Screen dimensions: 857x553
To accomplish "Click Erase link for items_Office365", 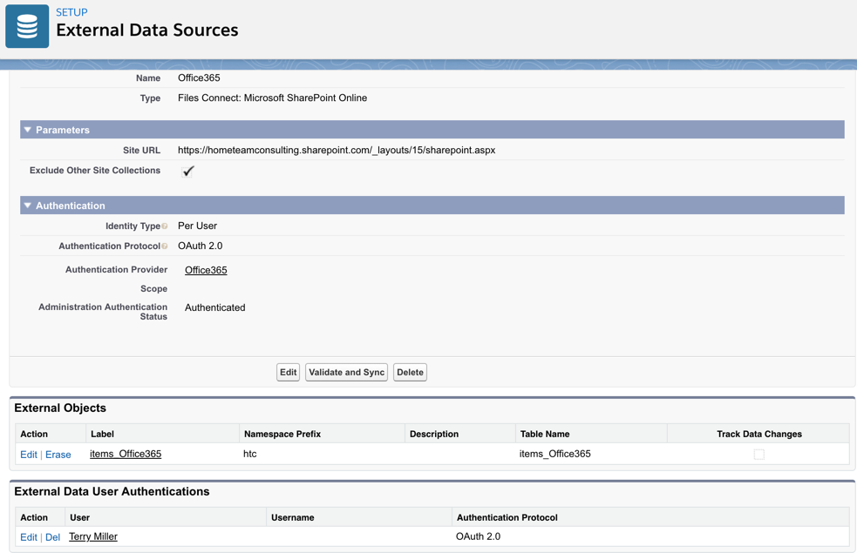I will (x=58, y=455).
